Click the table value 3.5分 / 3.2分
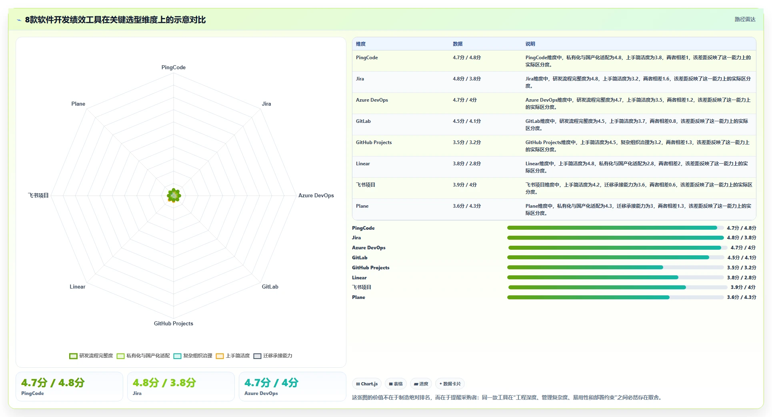 coord(467,142)
